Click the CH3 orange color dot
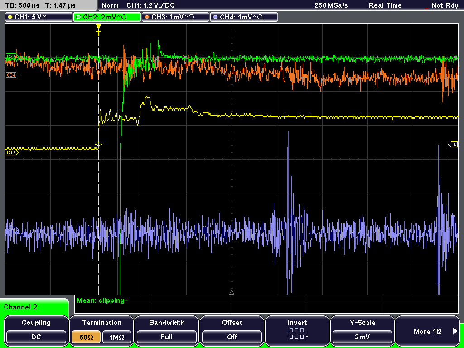The image size is (464, 348). (x=147, y=17)
